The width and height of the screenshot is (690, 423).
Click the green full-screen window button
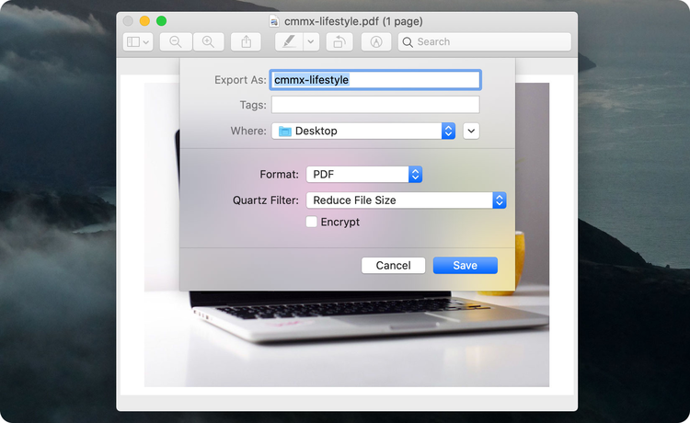coord(162,20)
